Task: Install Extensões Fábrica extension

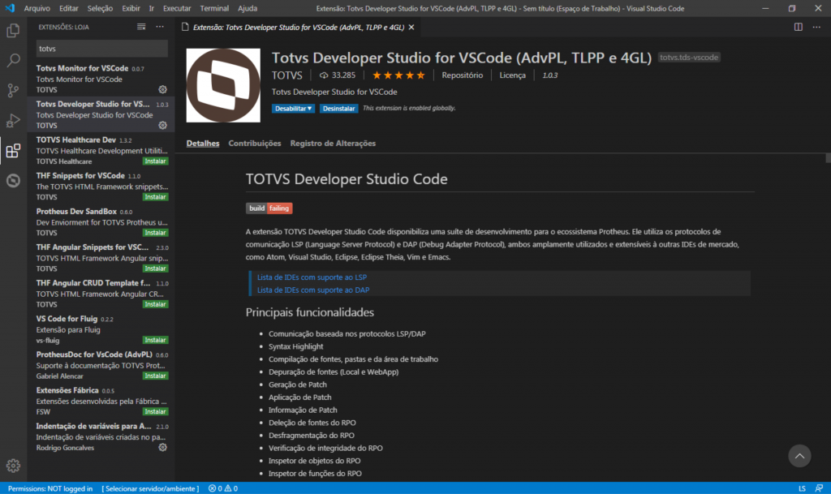Action: (x=155, y=411)
